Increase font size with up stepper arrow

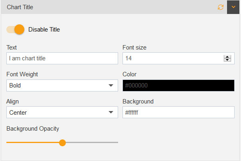pos(227,57)
